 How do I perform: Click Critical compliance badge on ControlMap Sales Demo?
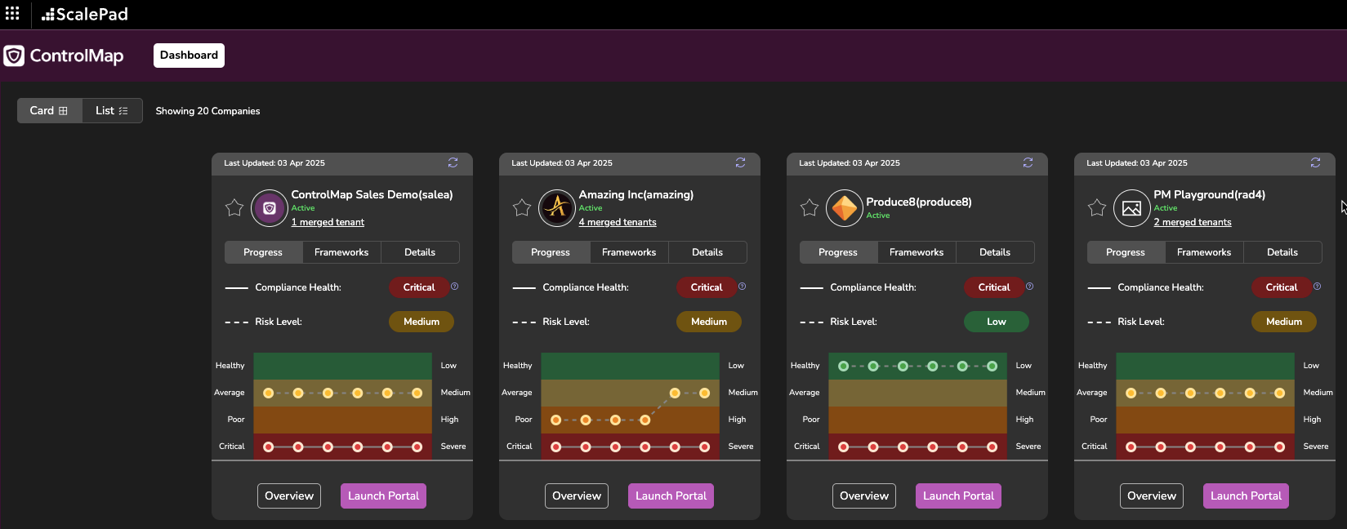(419, 287)
